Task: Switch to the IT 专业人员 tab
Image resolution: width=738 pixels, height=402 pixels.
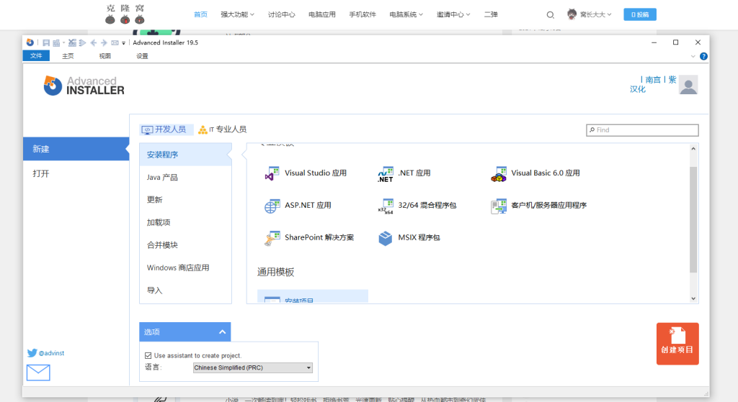Action: pyautogui.click(x=223, y=129)
